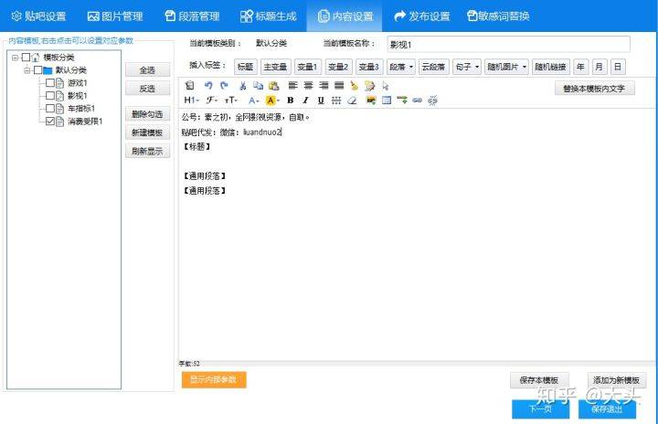Insert the 随机链接 tag
The width and height of the screenshot is (658, 424).
coord(551,67)
